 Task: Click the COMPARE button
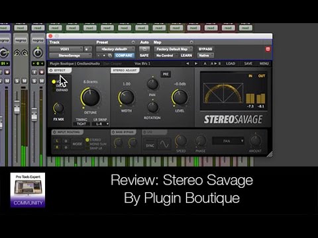124,56
